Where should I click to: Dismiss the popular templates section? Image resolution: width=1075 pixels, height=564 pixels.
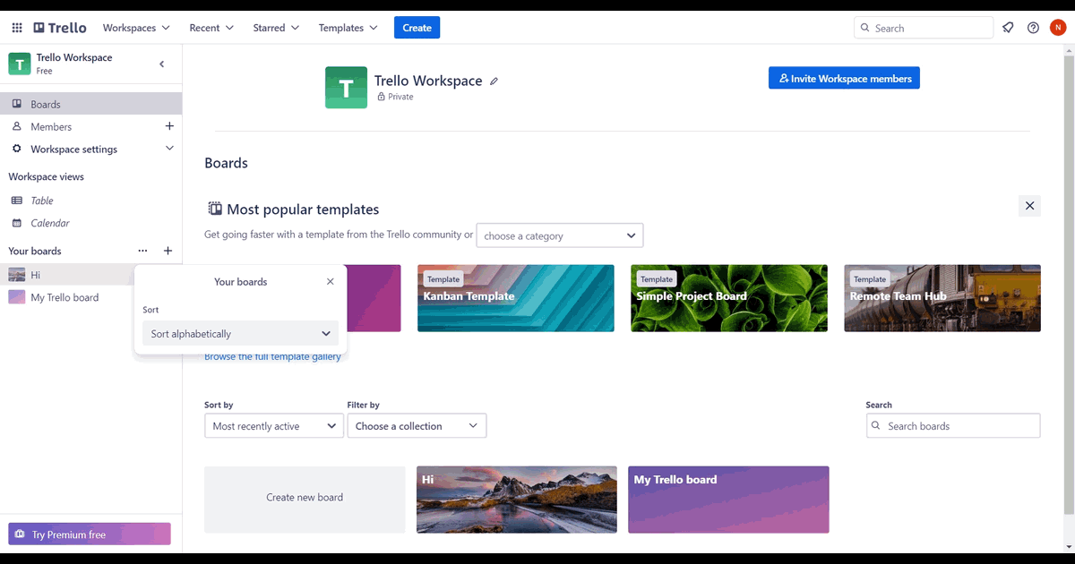tap(1029, 206)
